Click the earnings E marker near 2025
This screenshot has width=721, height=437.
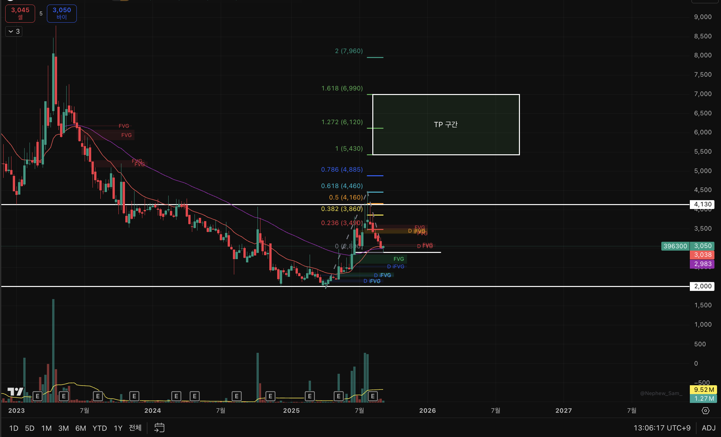(309, 396)
